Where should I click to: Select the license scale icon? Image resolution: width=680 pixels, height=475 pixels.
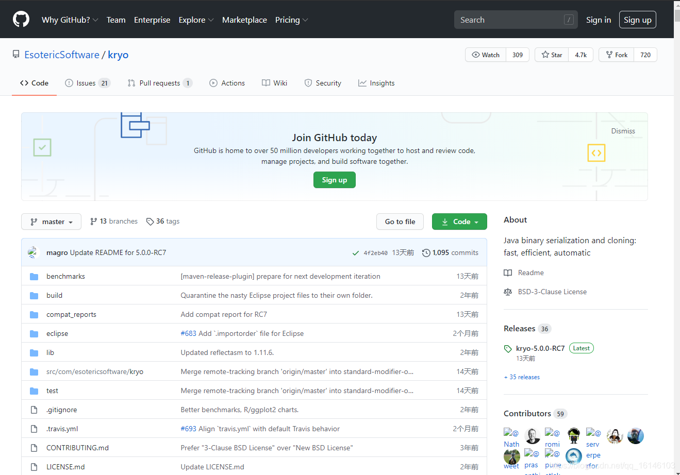tap(508, 292)
